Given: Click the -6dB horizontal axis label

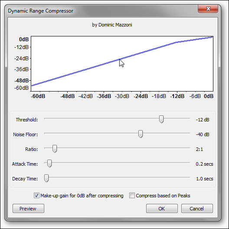Looking at the screenshot, I should [195, 96].
